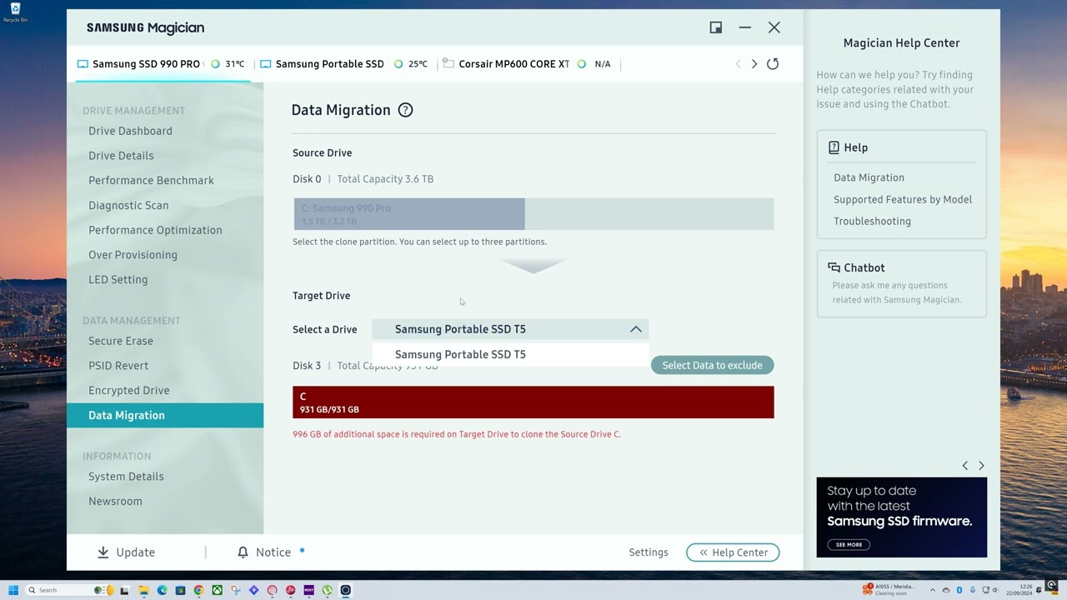Open Encrypted Drive in sidebar
This screenshot has height=600, width=1067.
(x=128, y=390)
